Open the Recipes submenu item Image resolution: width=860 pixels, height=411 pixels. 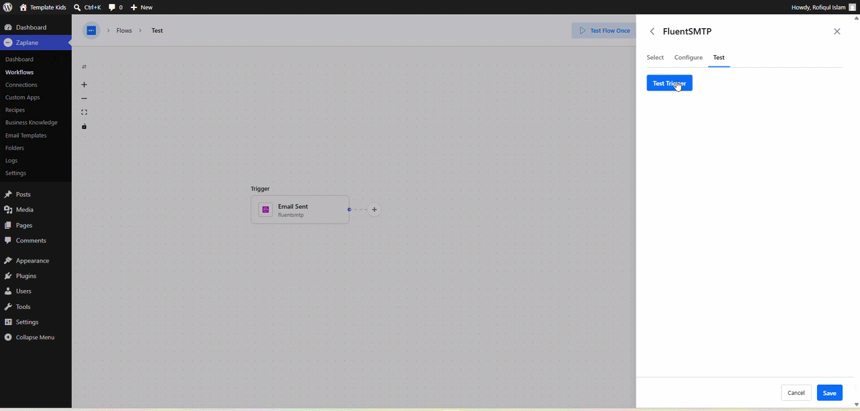pos(15,109)
